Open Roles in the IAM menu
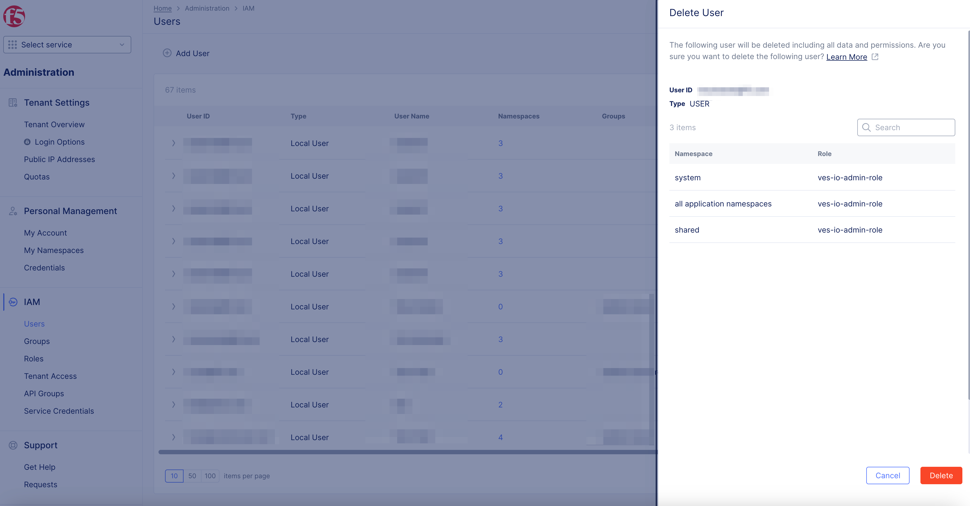This screenshot has width=970, height=506. point(33,358)
